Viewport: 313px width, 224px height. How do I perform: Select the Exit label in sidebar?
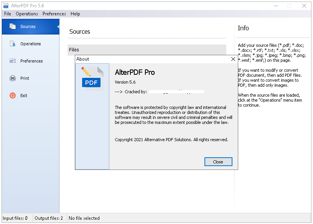click(x=24, y=96)
